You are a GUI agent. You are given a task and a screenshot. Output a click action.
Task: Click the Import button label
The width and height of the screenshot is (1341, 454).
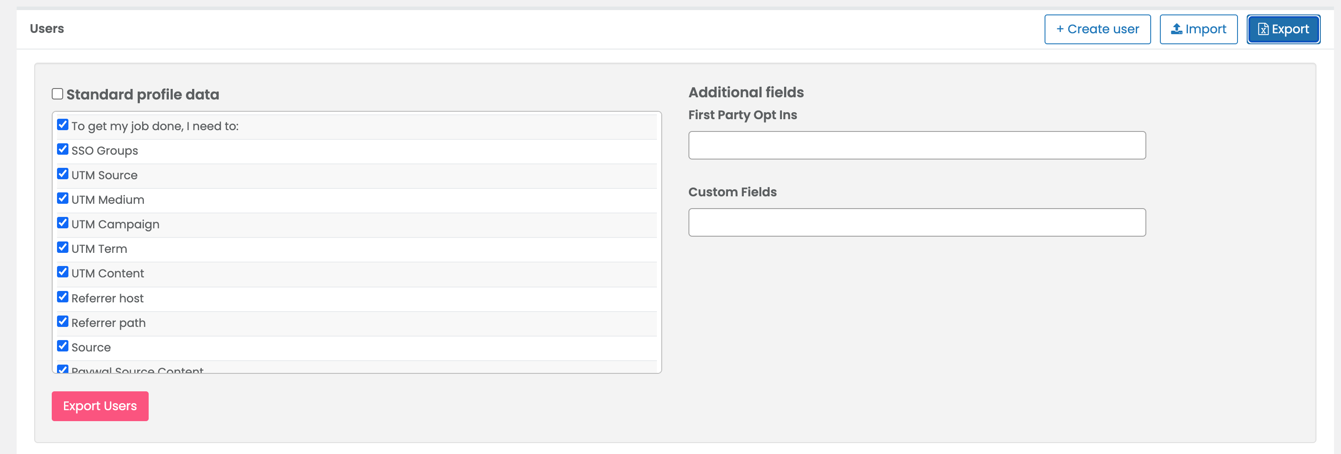tap(1205, 29)
